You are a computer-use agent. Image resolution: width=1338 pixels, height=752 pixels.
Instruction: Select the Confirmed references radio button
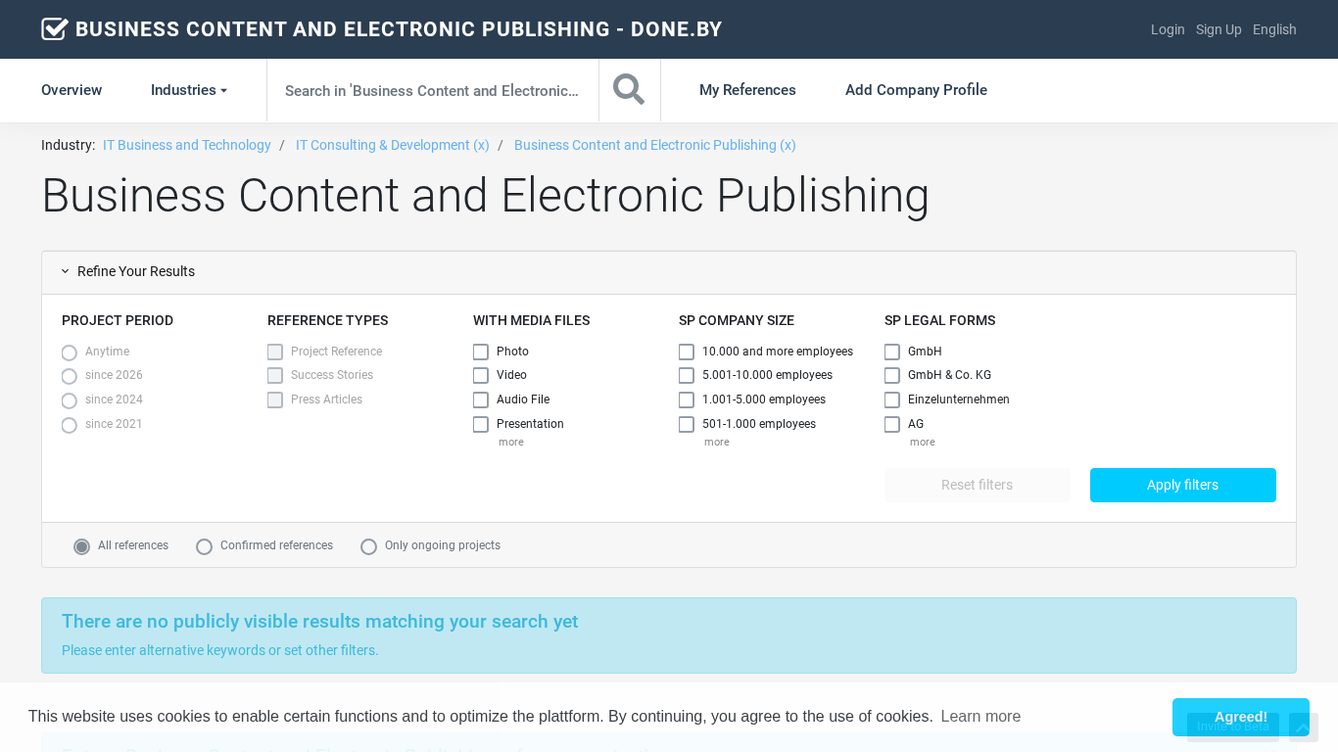click(204, 546)
